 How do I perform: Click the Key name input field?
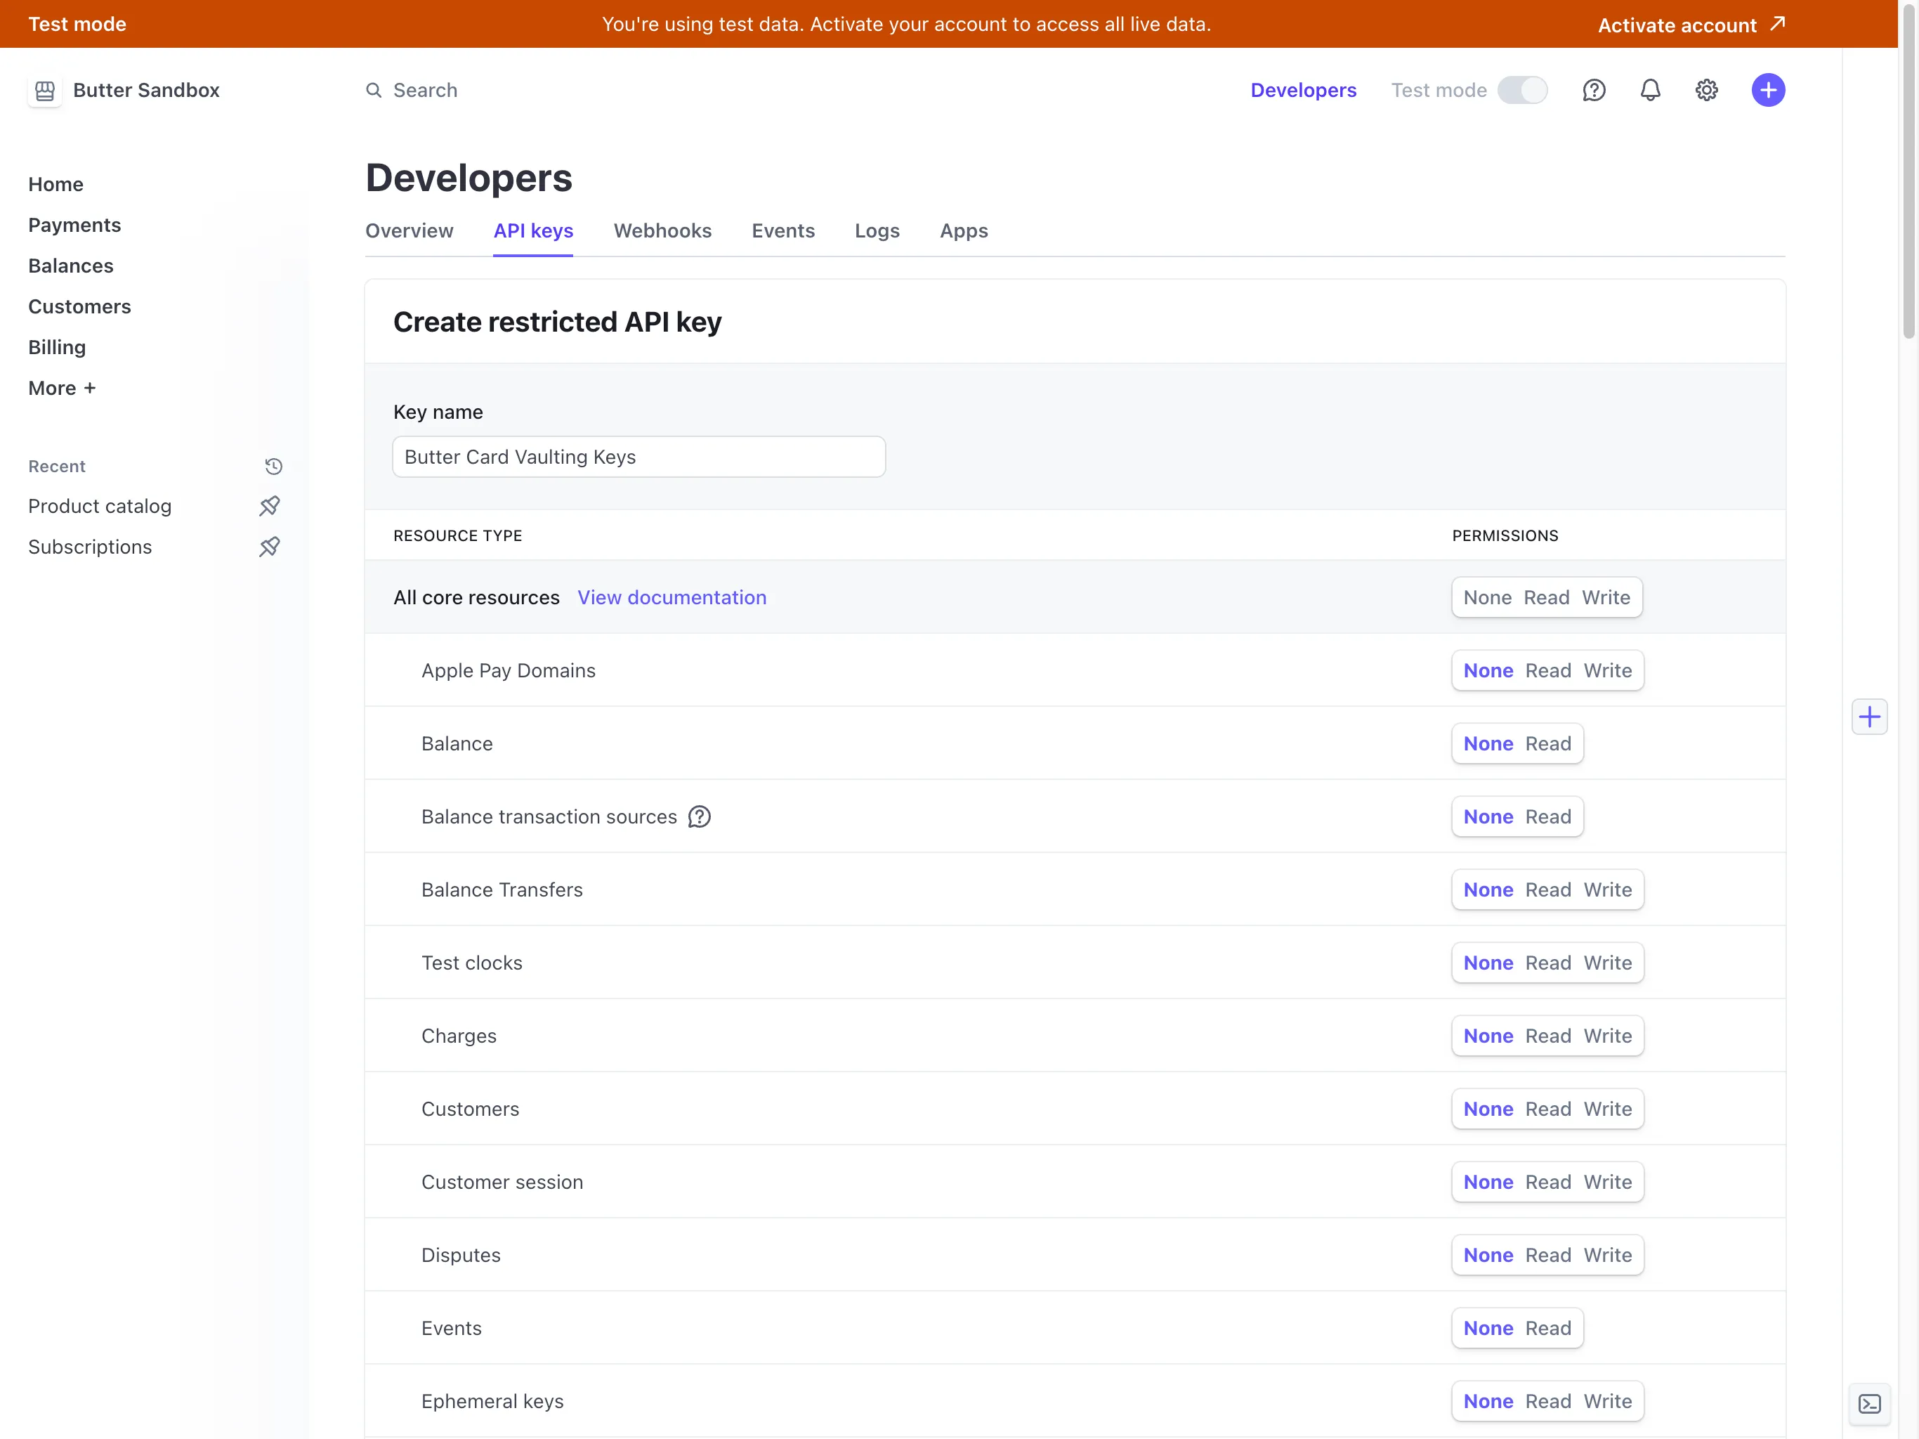click(638, 457)
